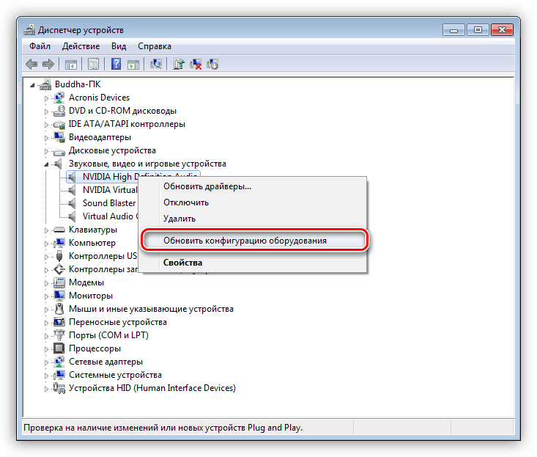Screen dimensions: 537x457
Task: Click the IDE ATA/ATAPI controllers icon
Action: [59, 124]
